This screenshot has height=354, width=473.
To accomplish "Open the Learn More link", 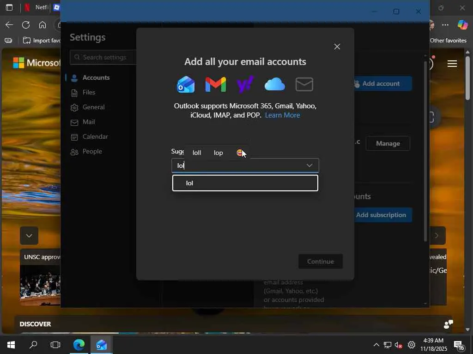I will point(282,115).
